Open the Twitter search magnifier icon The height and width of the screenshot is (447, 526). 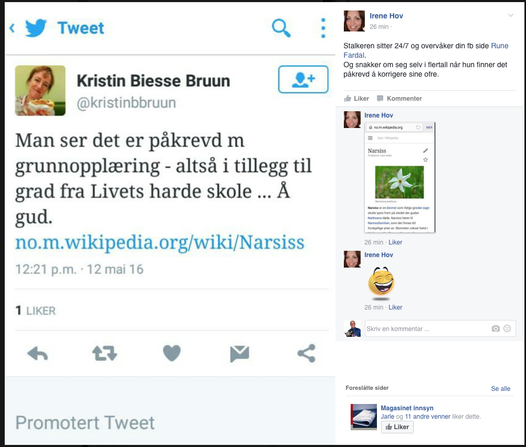coord(281,28)
